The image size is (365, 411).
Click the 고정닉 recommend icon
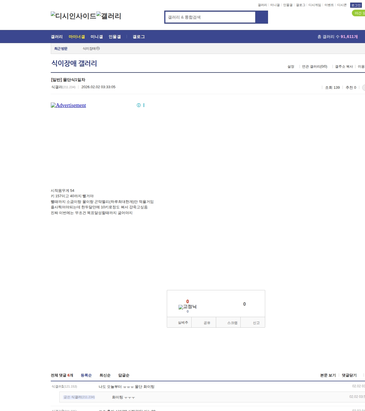click(x=187, y=307)
